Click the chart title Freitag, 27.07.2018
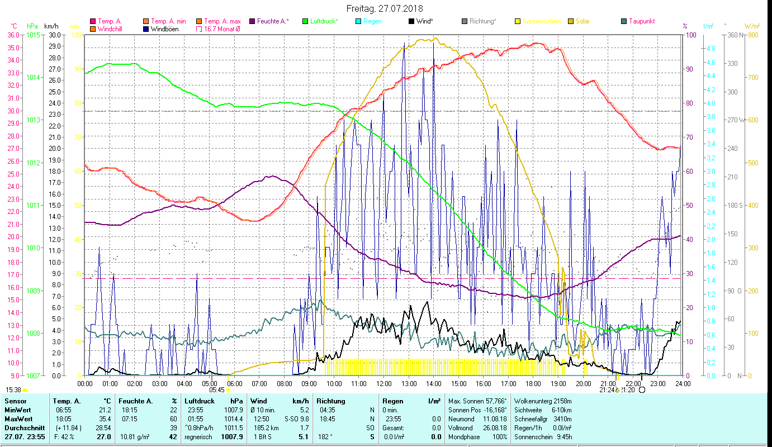The image size is (772, 447). pos(385,8)
